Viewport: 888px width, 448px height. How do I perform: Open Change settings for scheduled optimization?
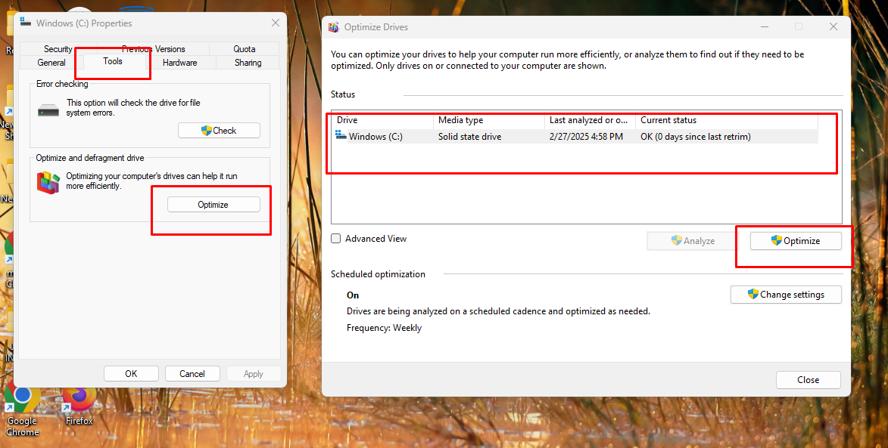(786, 295)
